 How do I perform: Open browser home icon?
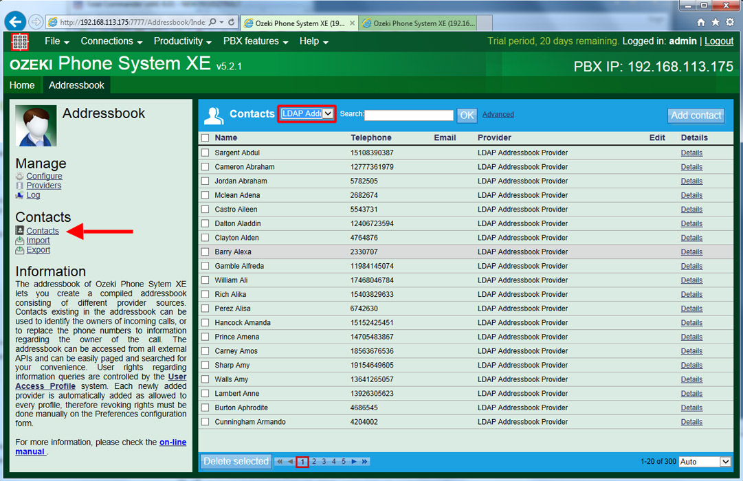(x=701, y=22)
